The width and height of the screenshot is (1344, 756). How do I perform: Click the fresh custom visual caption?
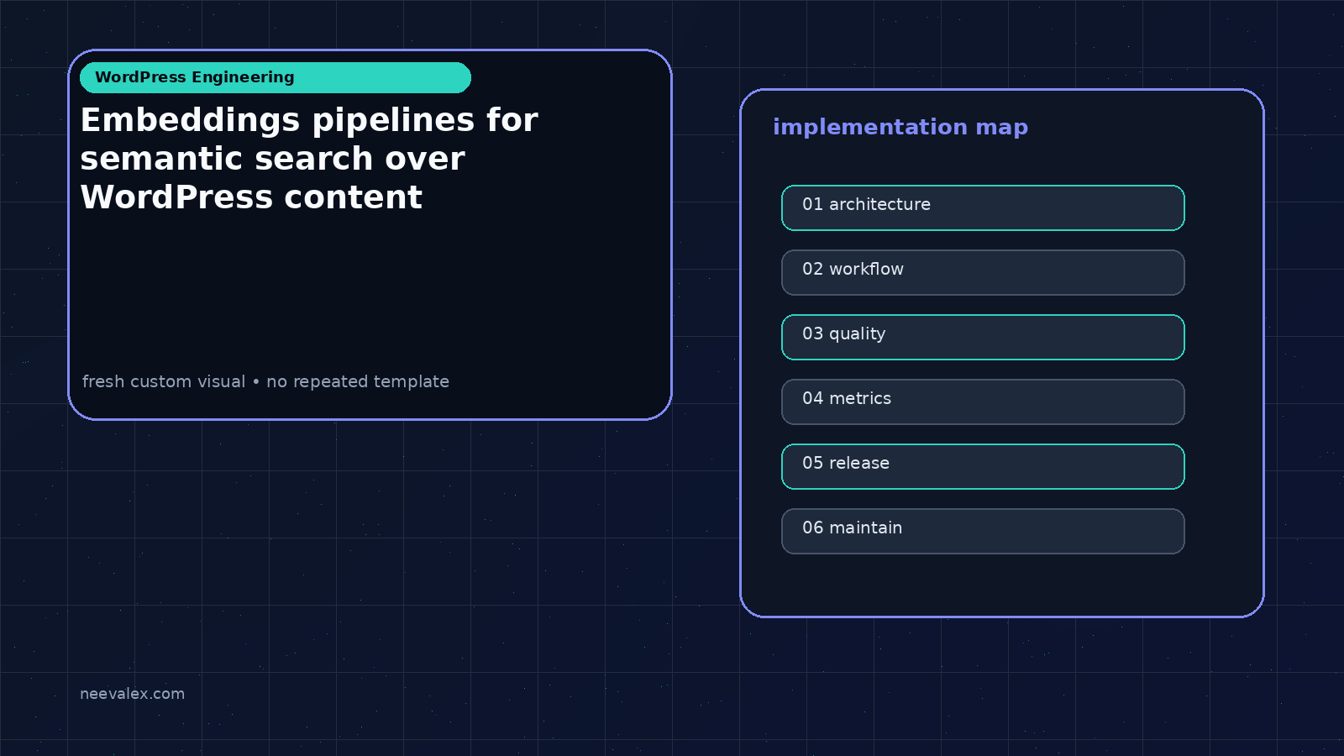click(x=265, y=381)
